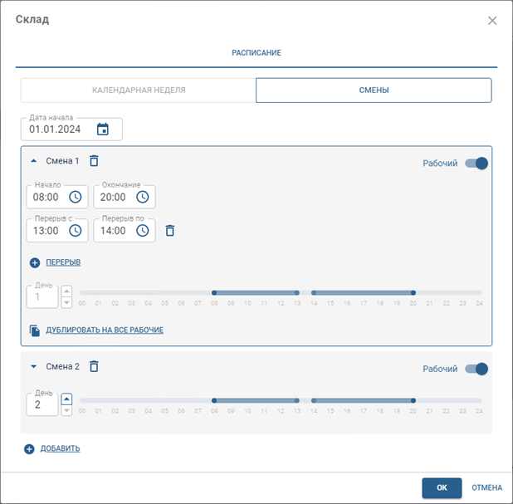Click the Перерыв add-break link
This screenshot has width=513, height=504.
62,262
